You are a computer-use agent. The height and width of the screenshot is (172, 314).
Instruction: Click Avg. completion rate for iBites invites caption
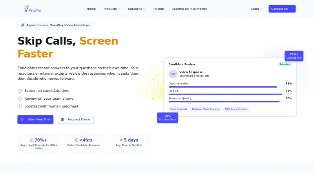click(38, 147)
